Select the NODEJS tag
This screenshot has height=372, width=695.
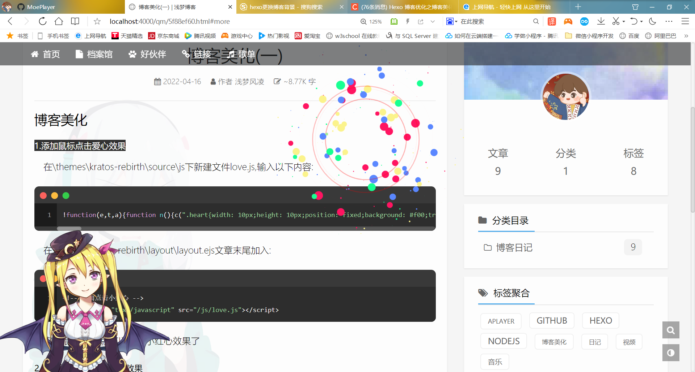coord(504,341)
